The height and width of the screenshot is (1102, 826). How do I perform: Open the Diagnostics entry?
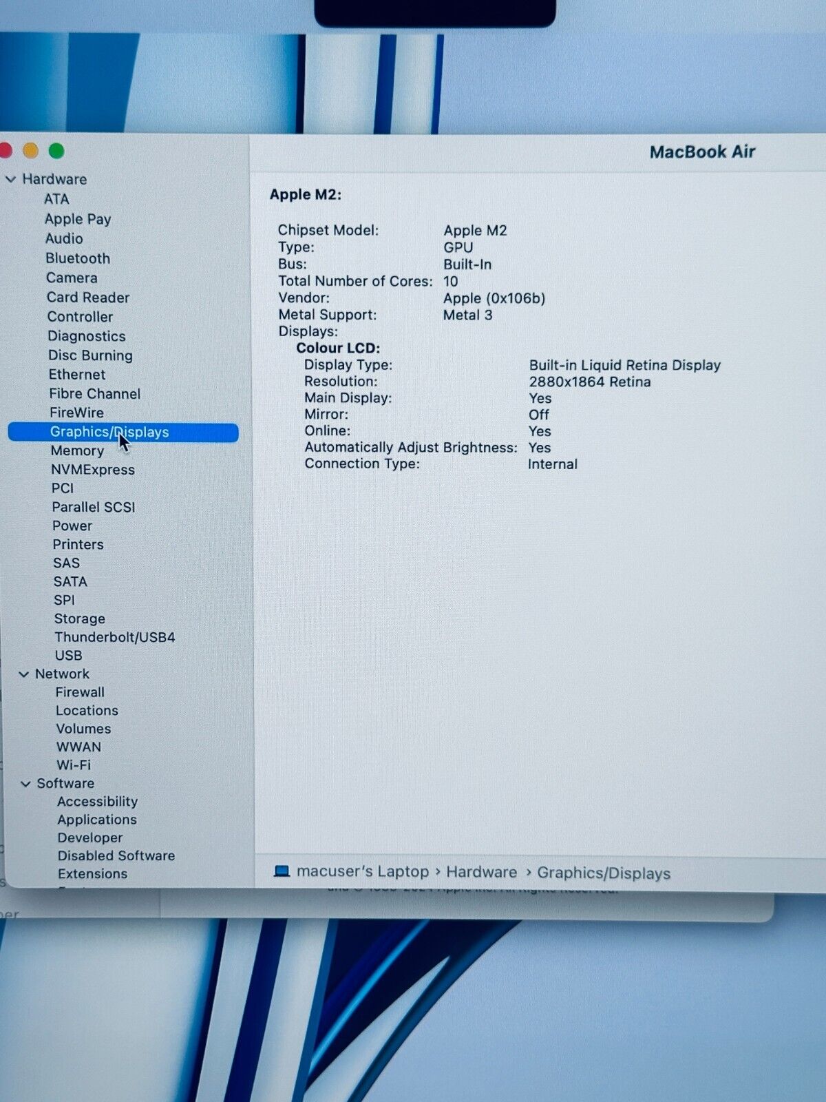coord(87,336)
